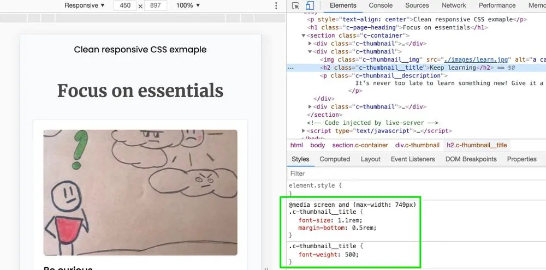Click the cartoon drawing image in the page preview

140,192
